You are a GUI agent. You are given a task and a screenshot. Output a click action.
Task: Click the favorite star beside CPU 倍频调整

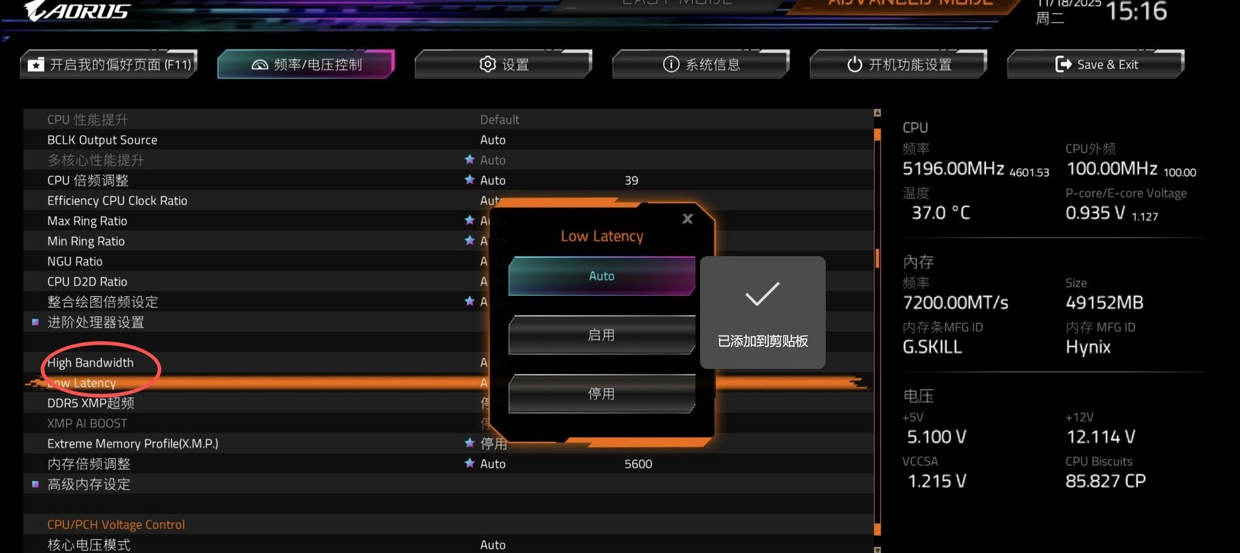(469, 180)
